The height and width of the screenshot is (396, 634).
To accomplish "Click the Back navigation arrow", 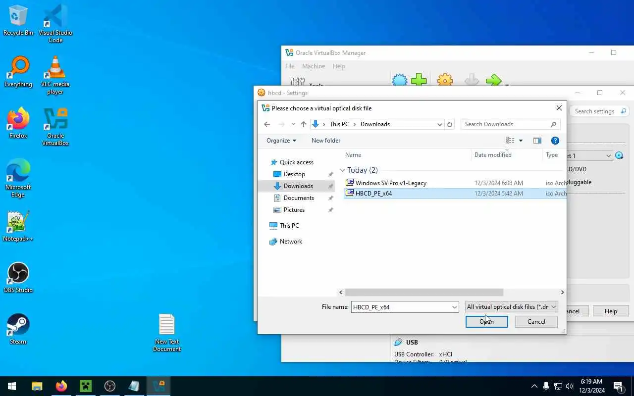I will [x=267, y=124].
